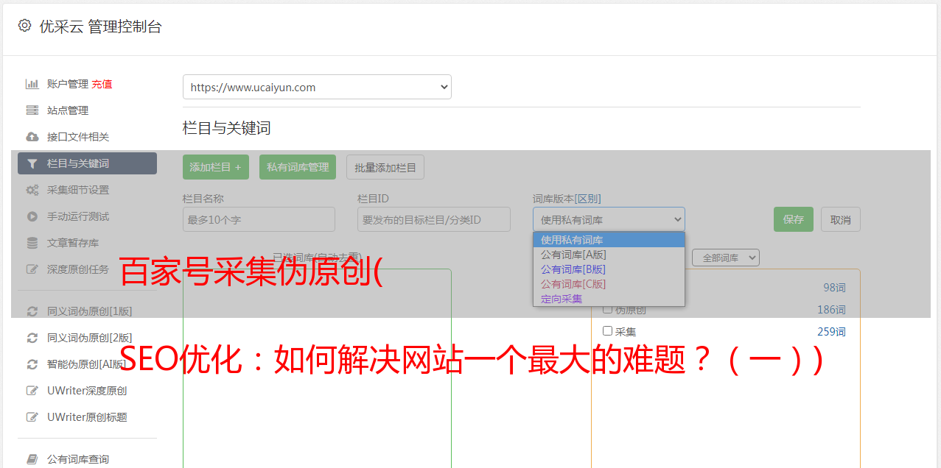This screenshot has height=468, width=941.
Task: Click the refresh icon for 智能伪原创[AI版]
Action: [x=32, y=364]
